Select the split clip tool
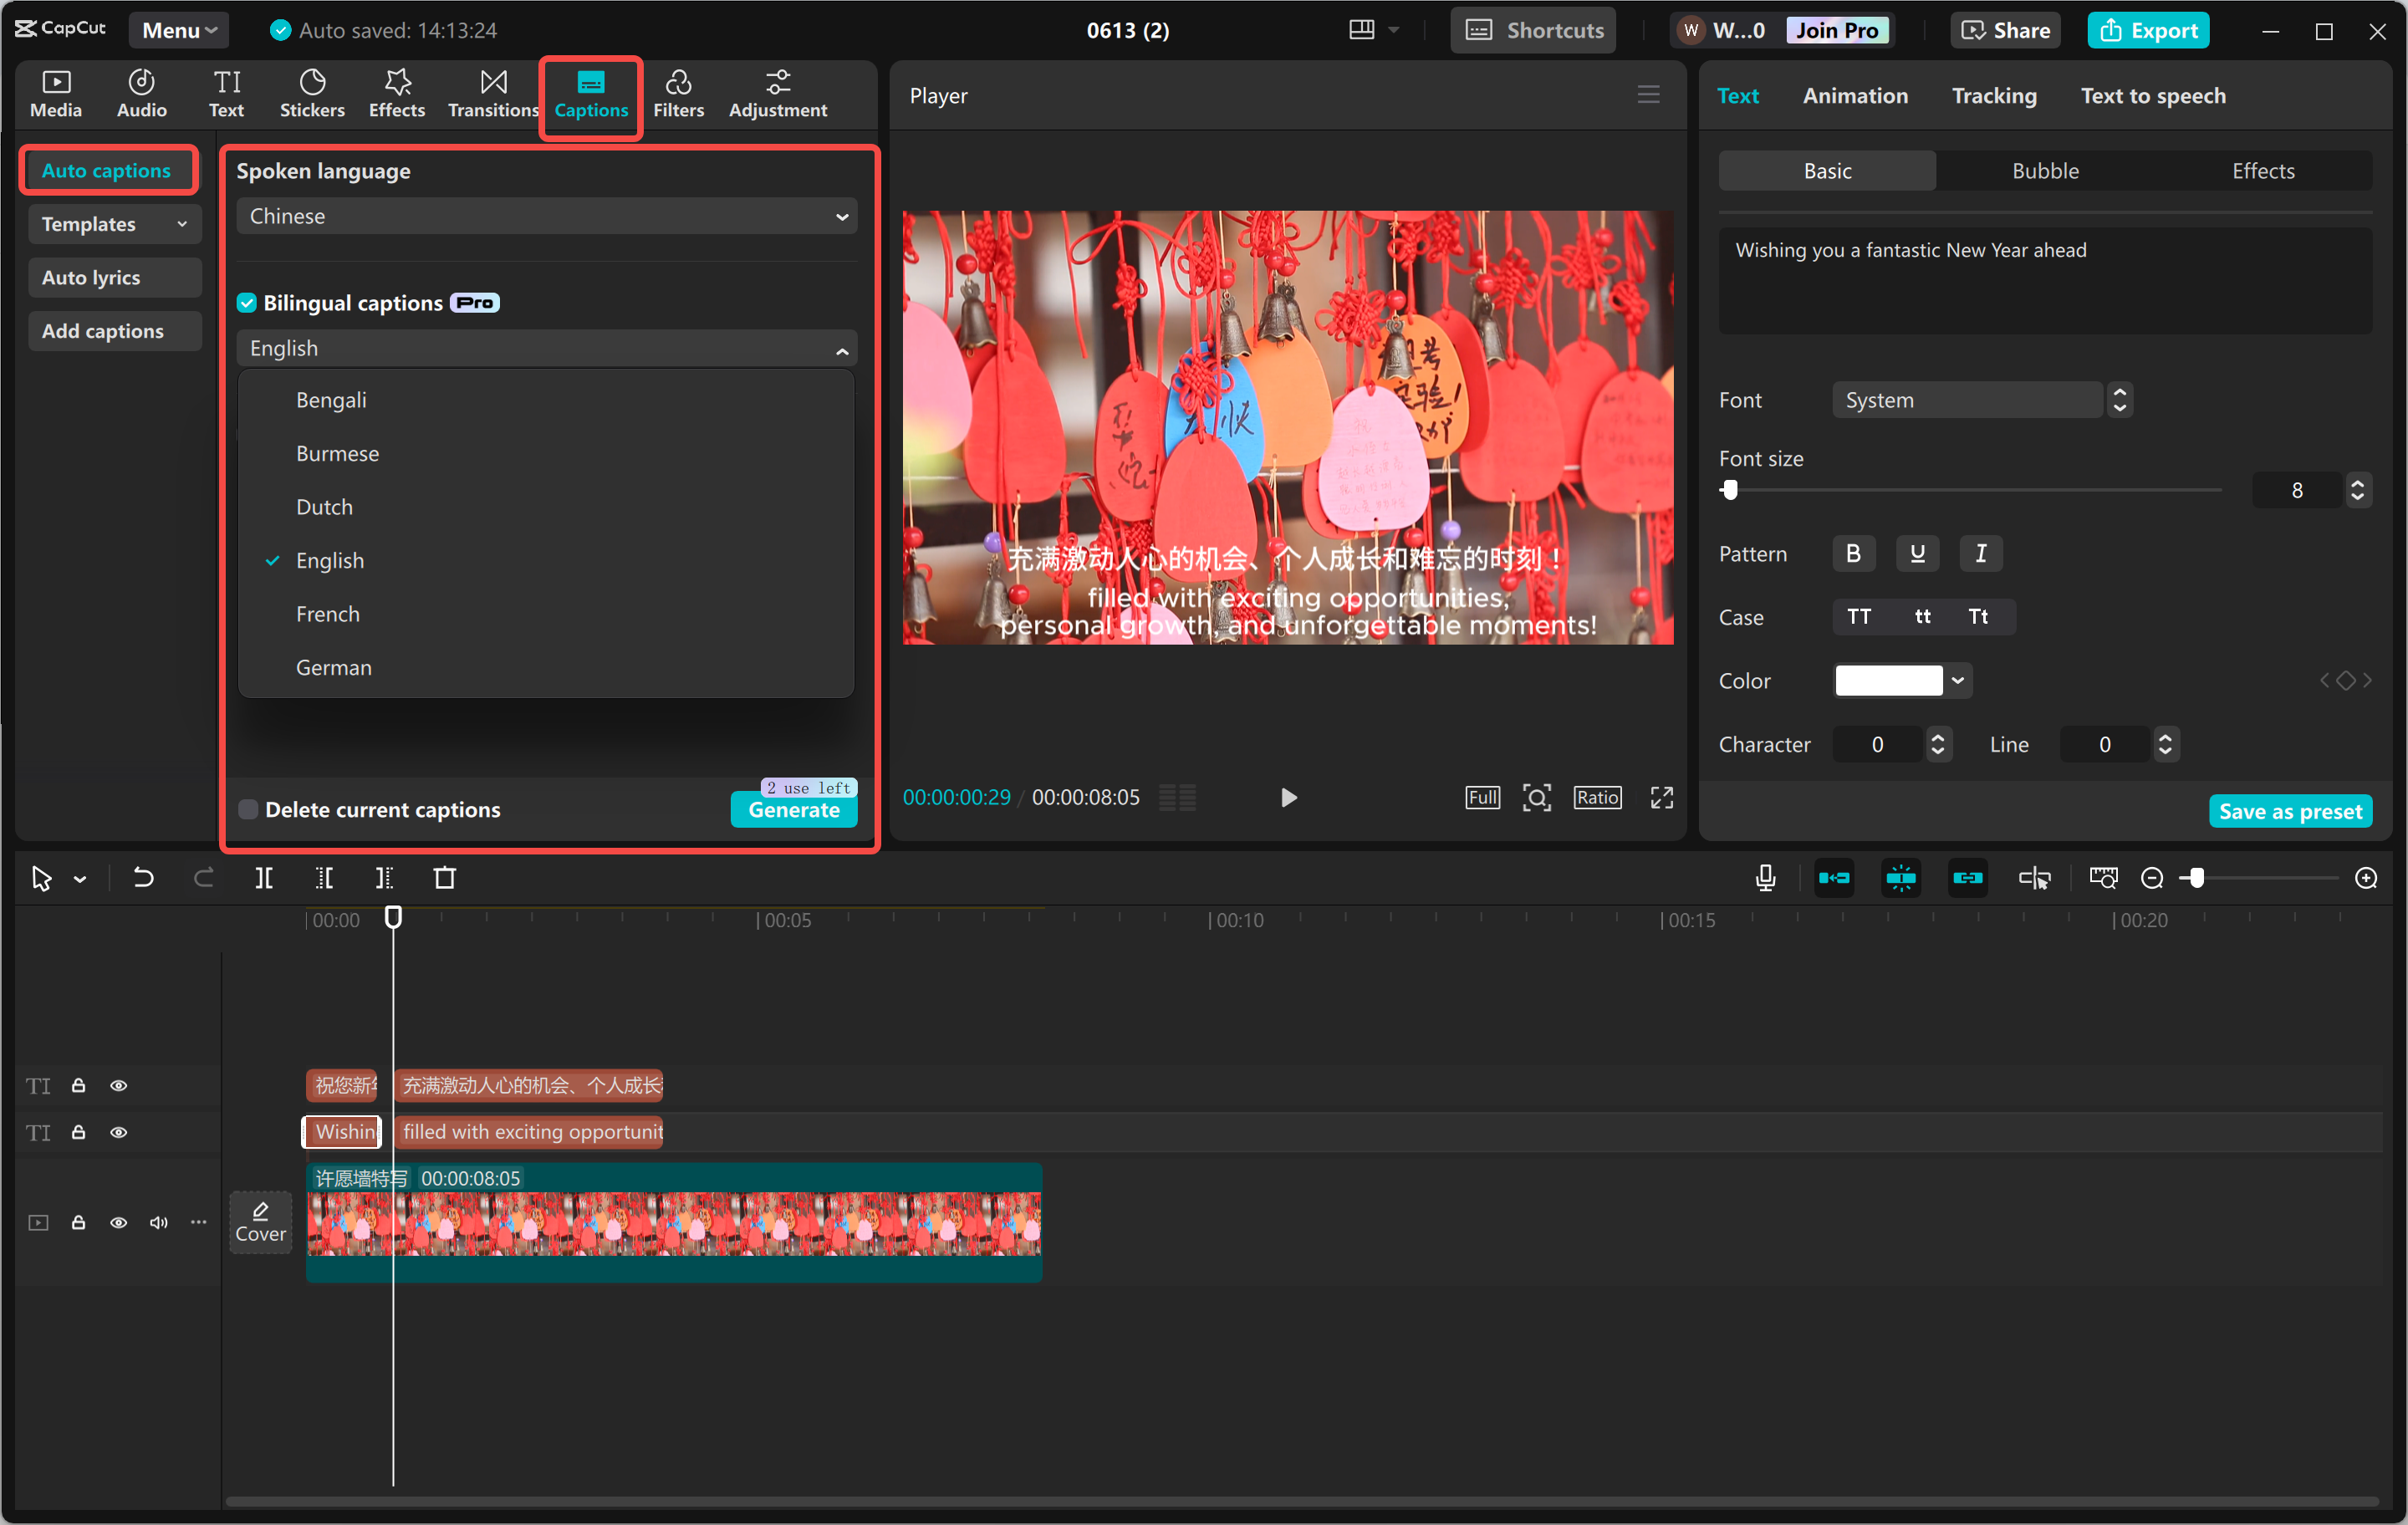 263,877
